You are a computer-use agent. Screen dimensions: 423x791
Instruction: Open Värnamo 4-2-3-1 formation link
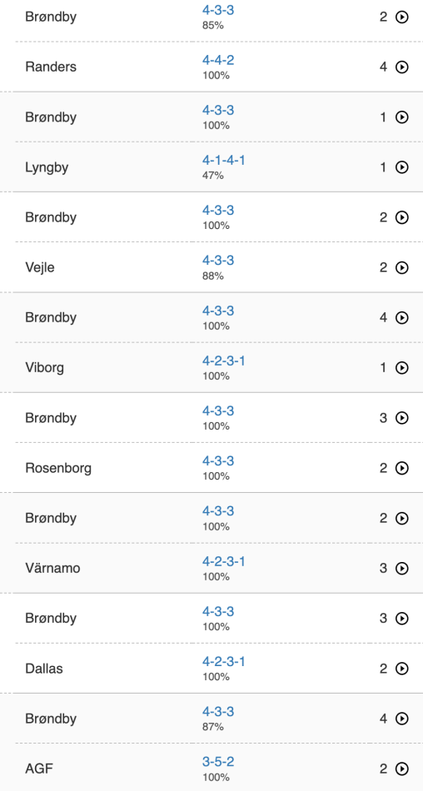[x=224, y=561]
